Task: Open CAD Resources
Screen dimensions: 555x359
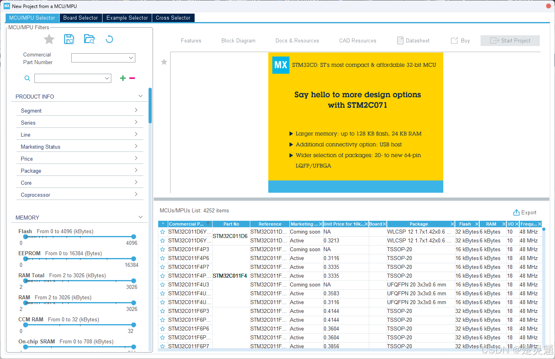Action: [x=358, y=41]
